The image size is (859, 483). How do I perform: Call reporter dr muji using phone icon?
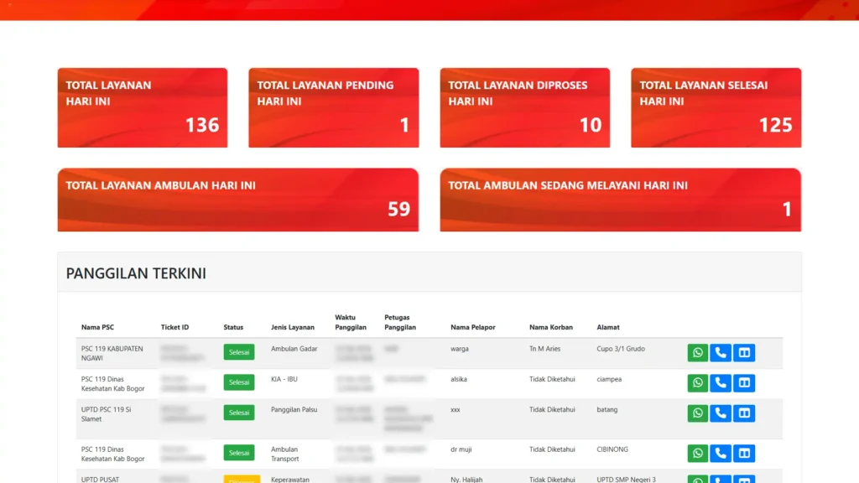[721, 454]
